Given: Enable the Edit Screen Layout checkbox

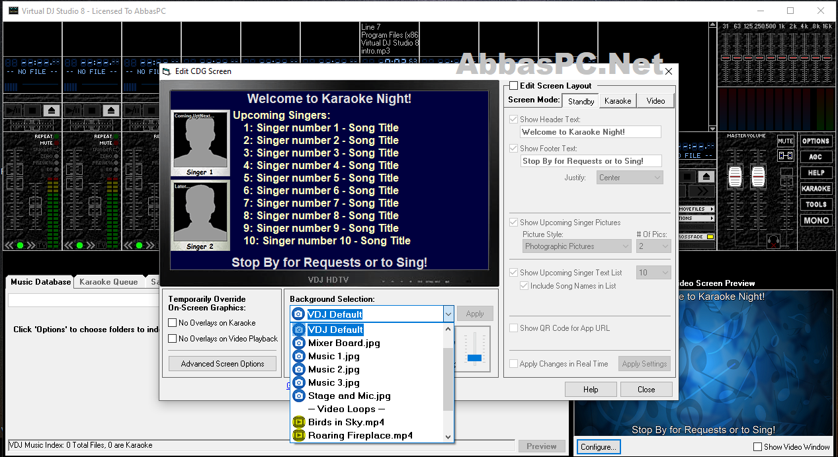Looking at the screenshot, I should (513, 86).
